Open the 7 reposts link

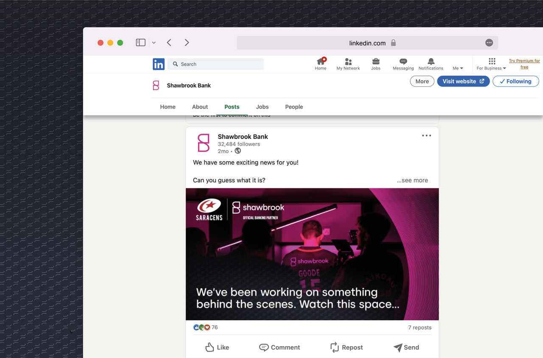coord(420,327)
